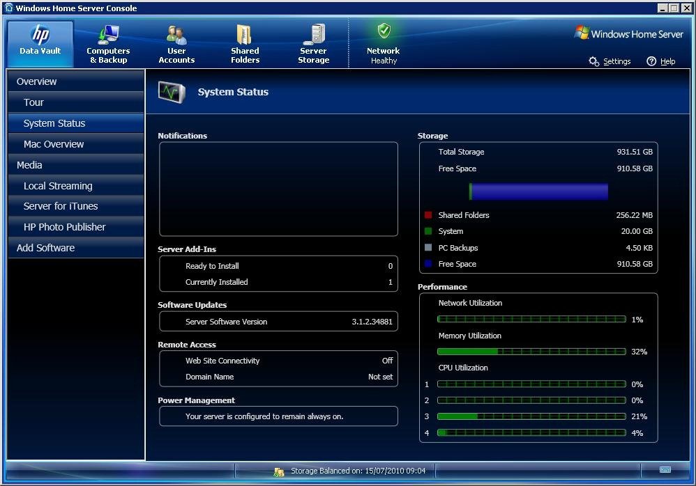Choose Add Software in the sidebar

pos(45,248)
